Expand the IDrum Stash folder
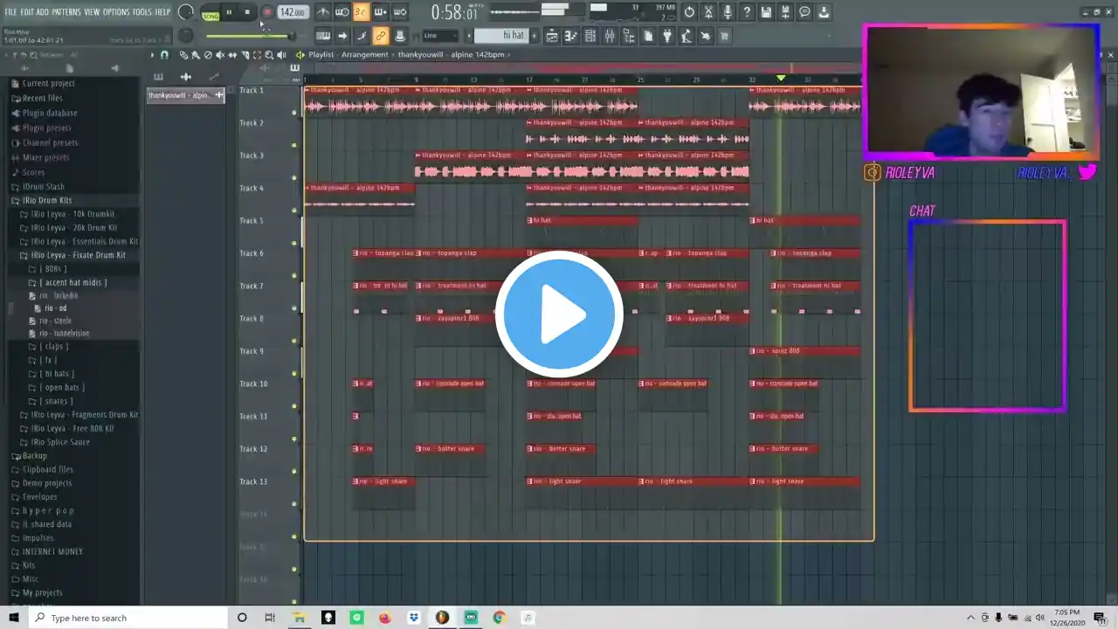This screenshot has width=1118, height=629. 44,187
